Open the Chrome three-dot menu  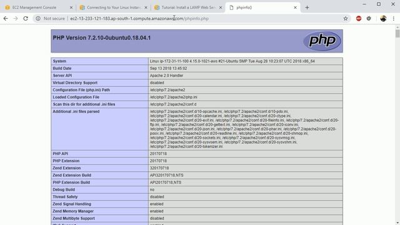393,18
